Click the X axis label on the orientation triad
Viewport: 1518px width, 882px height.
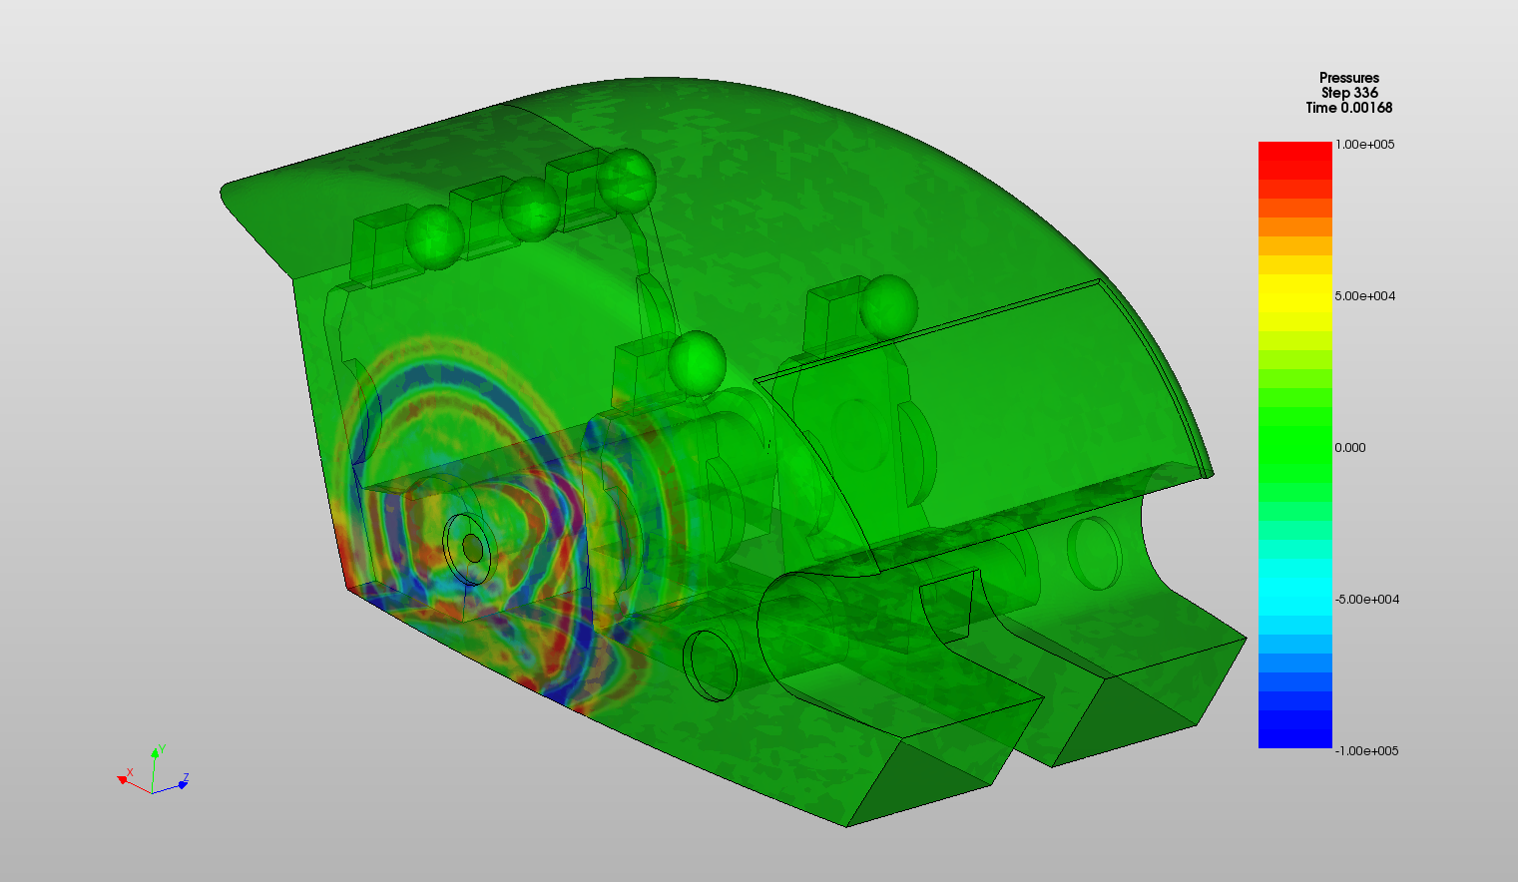[x=130, y=772]
